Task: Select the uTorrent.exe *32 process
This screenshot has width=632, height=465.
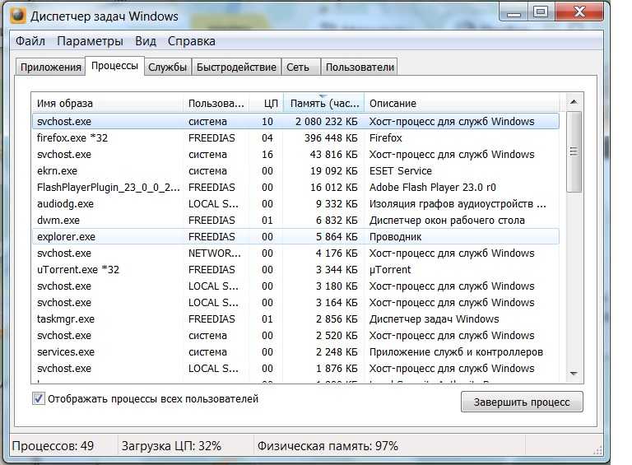Action: [295, 270]
